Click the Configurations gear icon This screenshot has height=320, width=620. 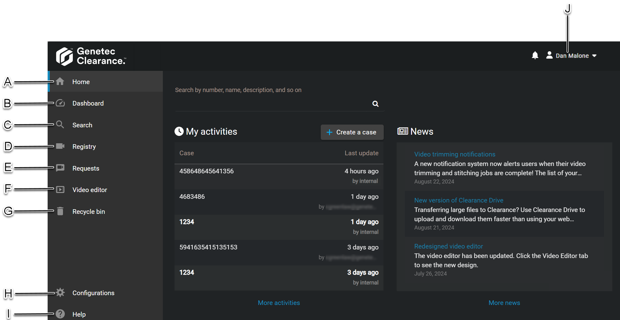click(x=60, y=292)
